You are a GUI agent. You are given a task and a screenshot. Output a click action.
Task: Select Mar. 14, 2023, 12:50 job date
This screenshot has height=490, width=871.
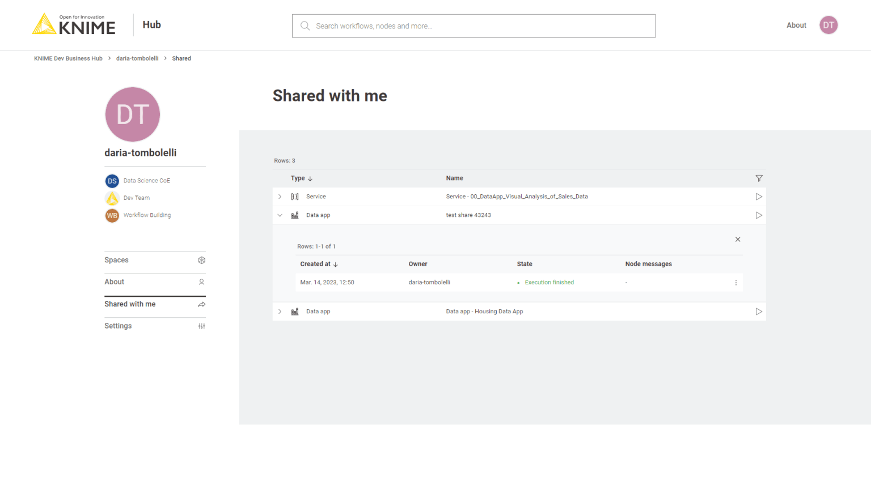click(x=327, y=282)
